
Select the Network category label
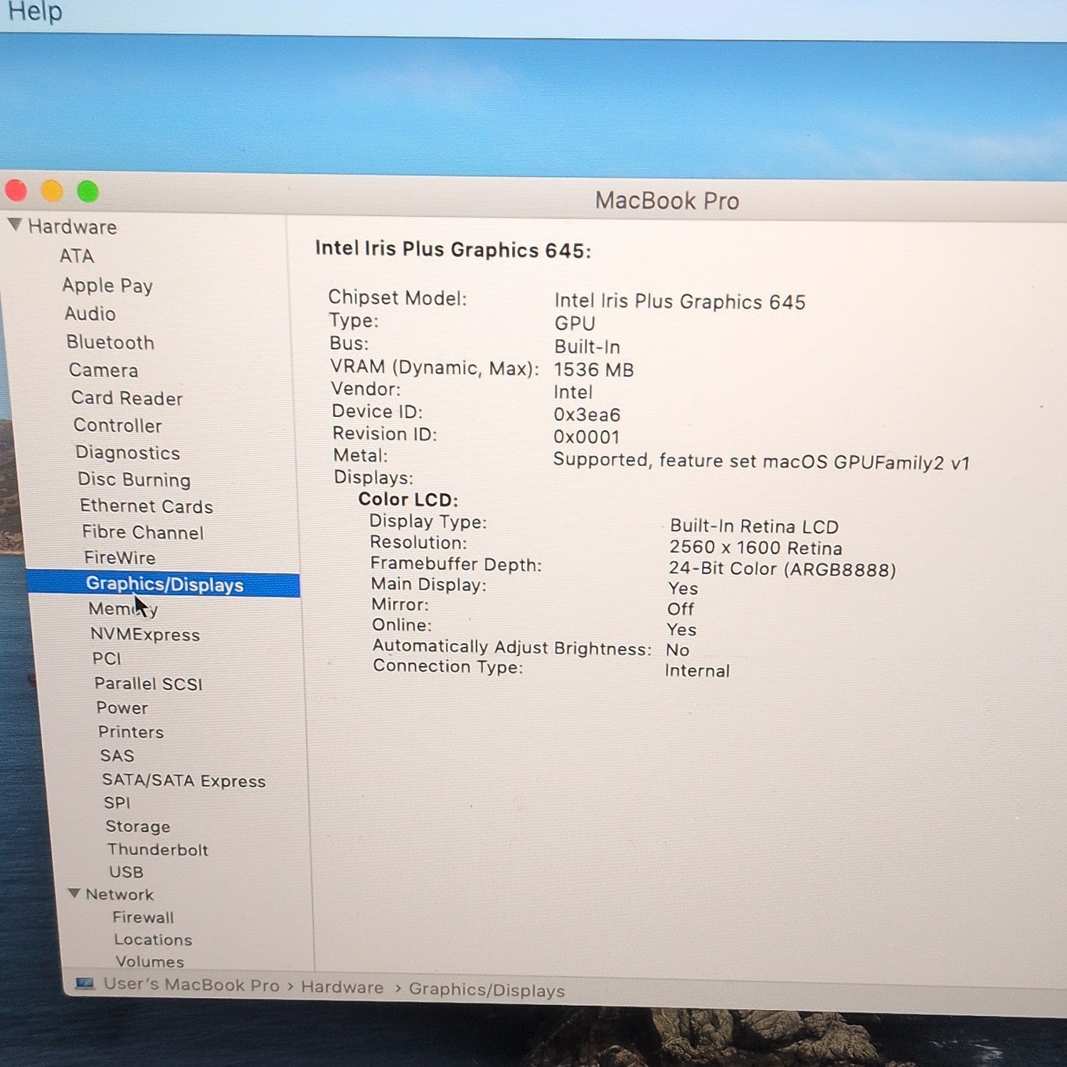tap(120, 894)
